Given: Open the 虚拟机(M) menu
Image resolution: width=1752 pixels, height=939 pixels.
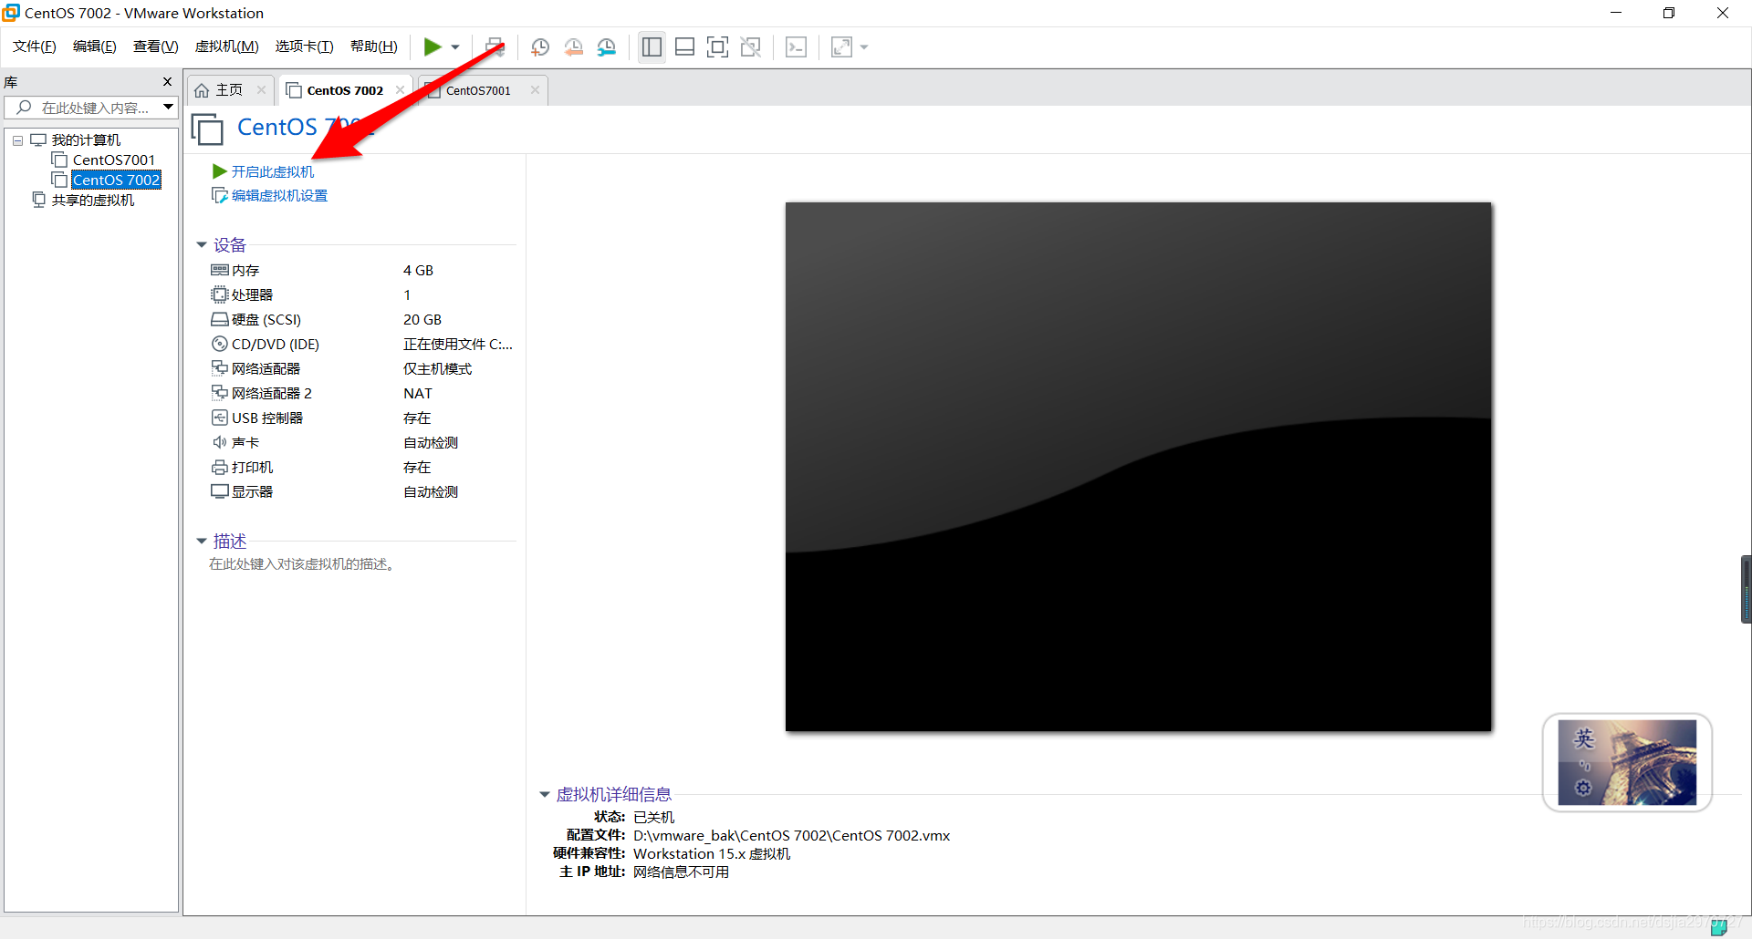Looking at the screenshot, I should pyautogui.click(x=226, y=46).
